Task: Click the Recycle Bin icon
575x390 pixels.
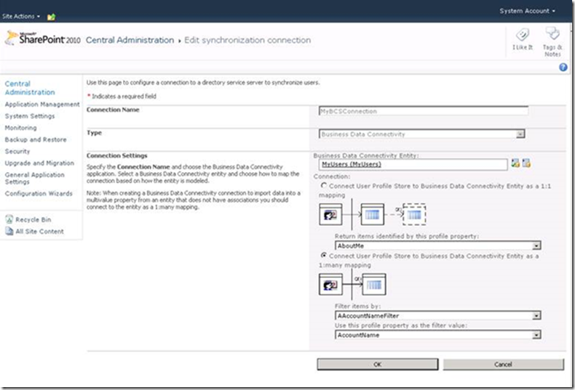Action: pyautogui.click(x=9, y=219)
